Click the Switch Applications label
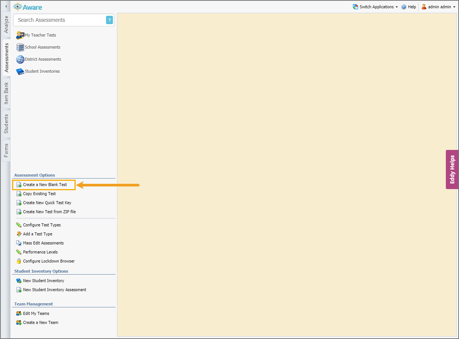This screenshot has width=459, height=339. click(377, 7)
